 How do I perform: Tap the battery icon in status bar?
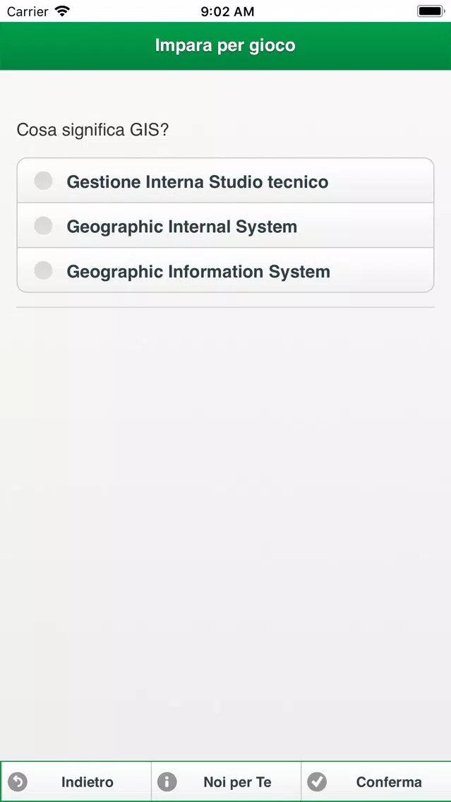point(430,11)
